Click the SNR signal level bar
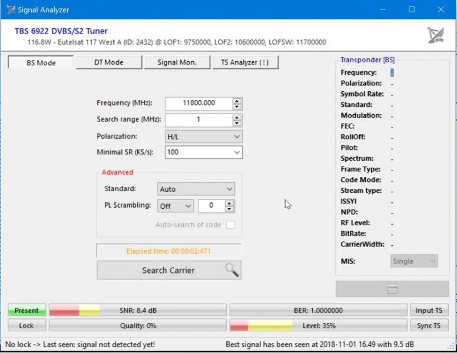Image resolution: width=457 pixels, height=353 pixels. coord(137,310)
